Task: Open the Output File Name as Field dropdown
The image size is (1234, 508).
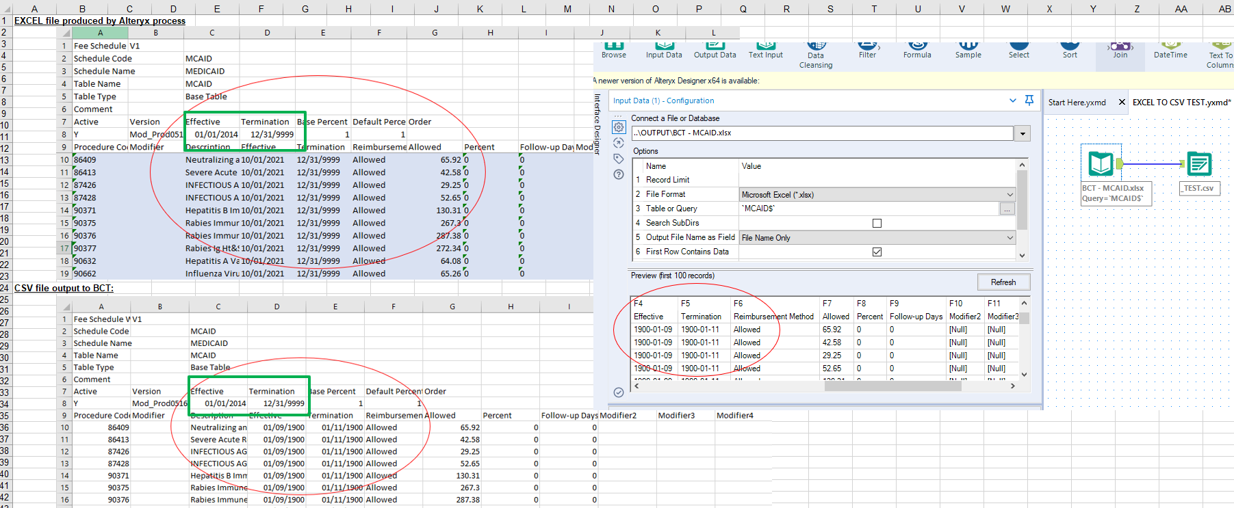Action: (1010, 238)
